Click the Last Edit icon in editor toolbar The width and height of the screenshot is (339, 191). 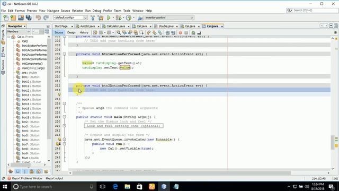click(95, 33)
